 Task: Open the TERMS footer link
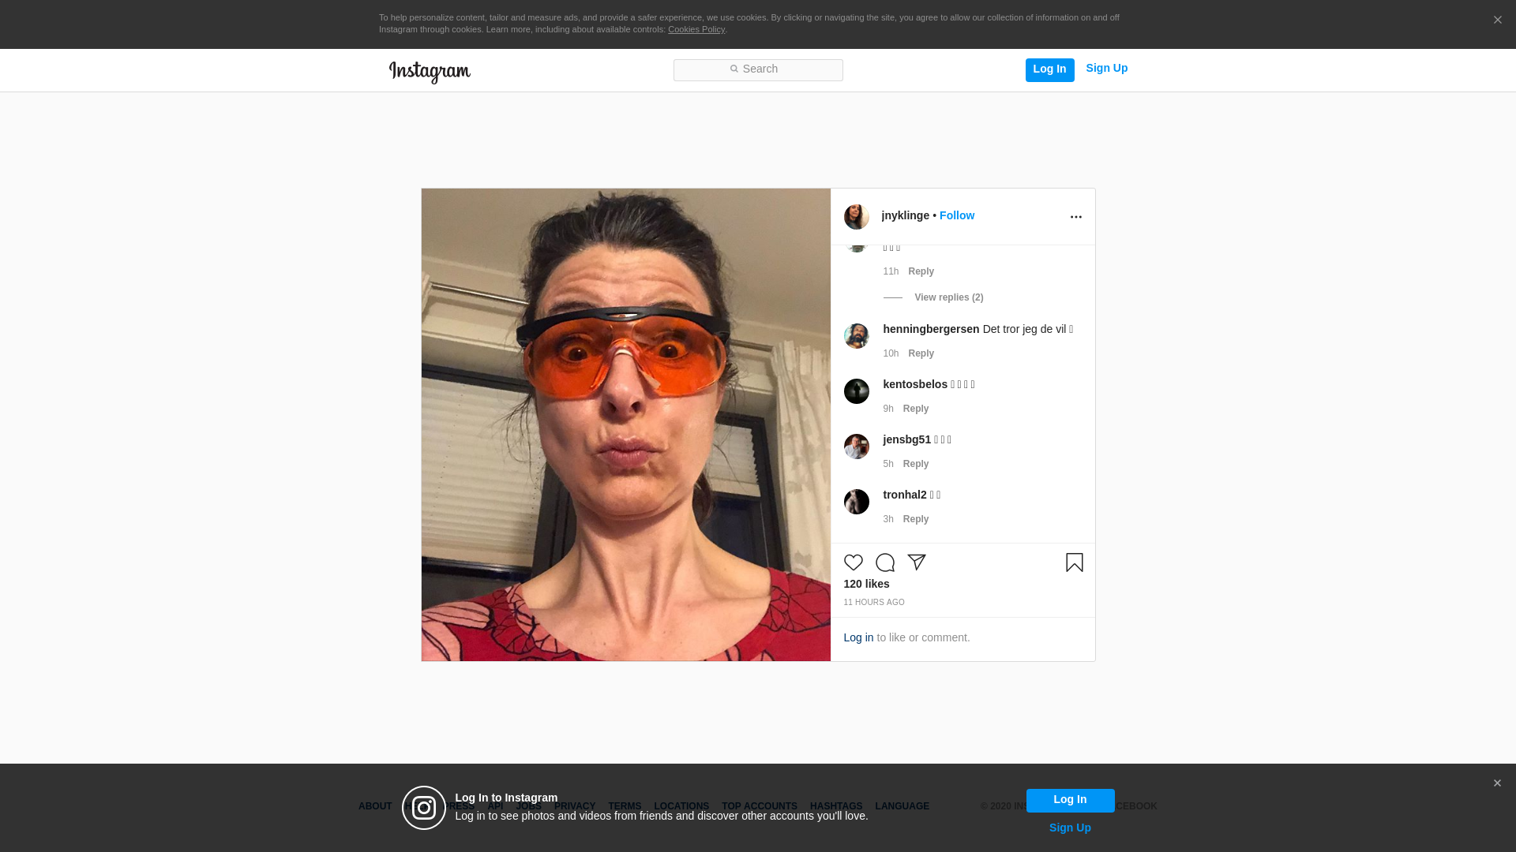coord(625,806)
